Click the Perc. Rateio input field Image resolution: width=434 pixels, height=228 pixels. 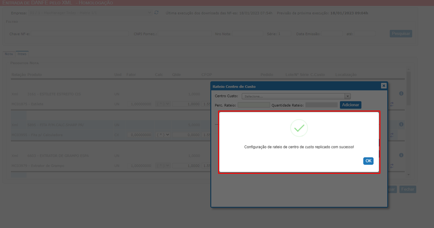pyautogui.click(x=254, y=105)
